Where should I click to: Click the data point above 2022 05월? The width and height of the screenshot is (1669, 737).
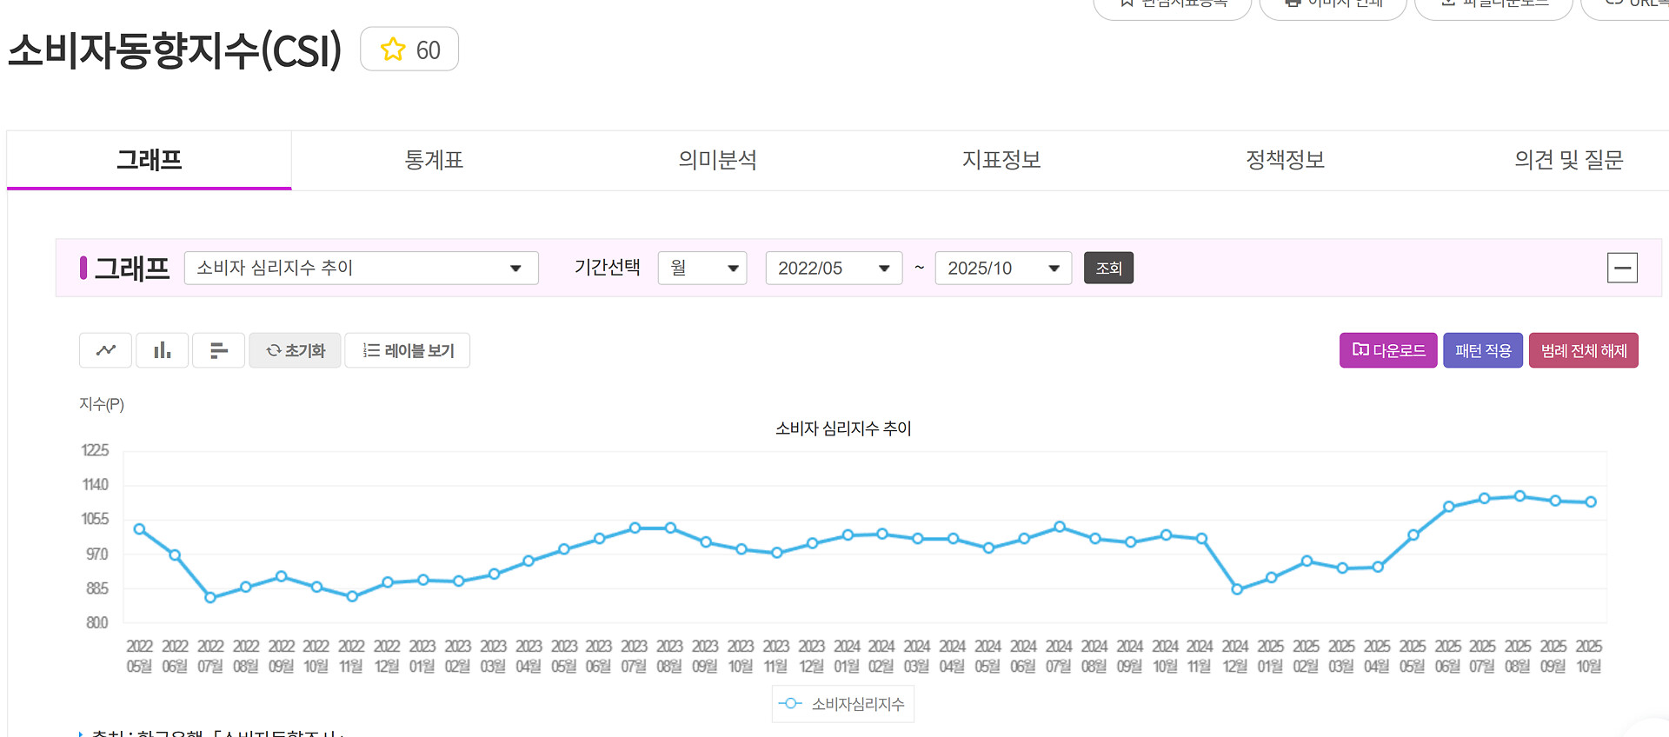point(139,529)
